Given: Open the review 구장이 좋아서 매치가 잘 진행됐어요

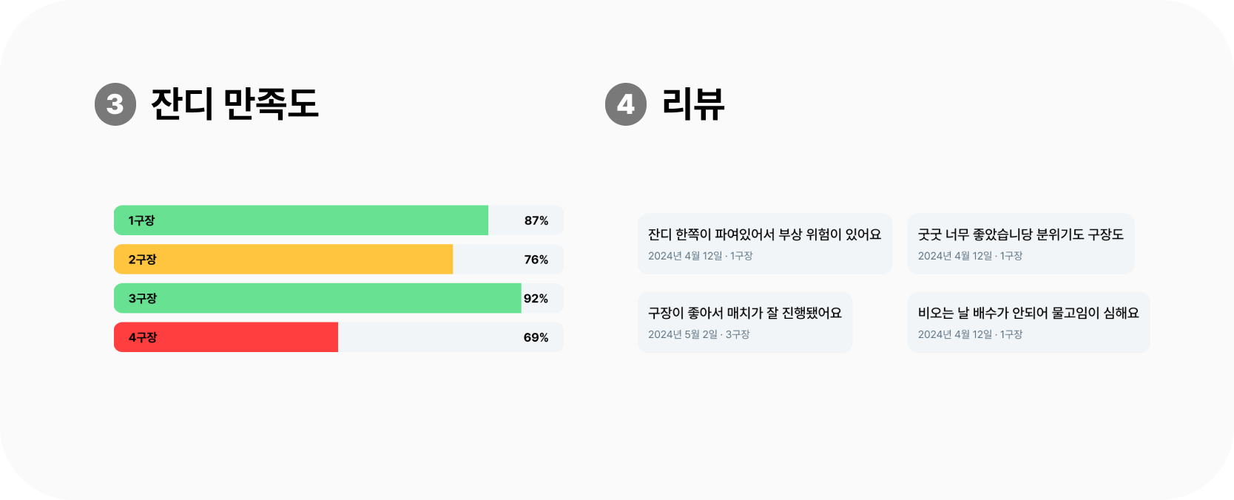Looking at the screenshot, I should click(745, 322).
